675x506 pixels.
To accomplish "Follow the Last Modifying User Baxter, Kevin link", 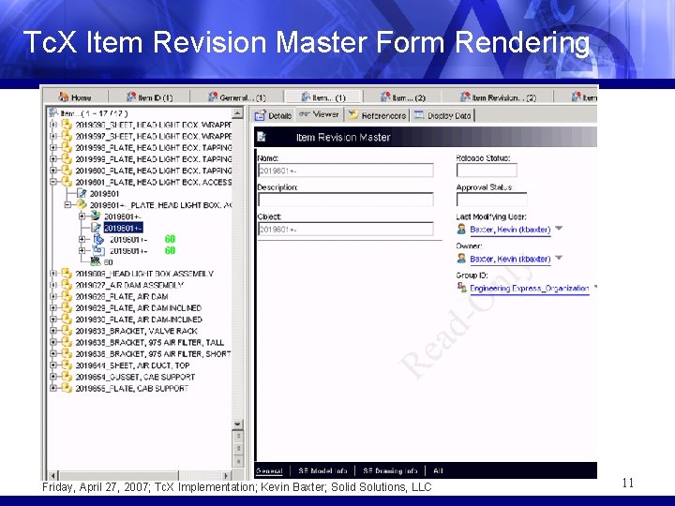I will 510,230.
